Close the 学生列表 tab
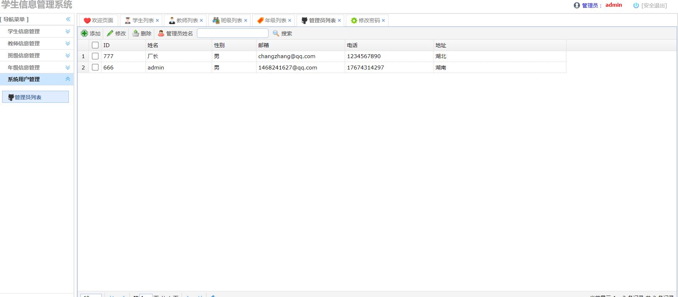 [157, 21]
